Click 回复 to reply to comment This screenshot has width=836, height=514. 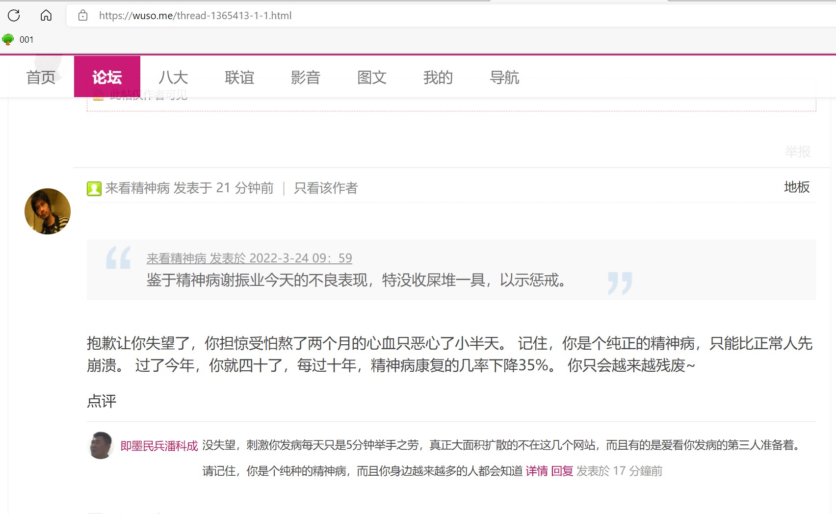pyautogui.click(x=562, y=471)
